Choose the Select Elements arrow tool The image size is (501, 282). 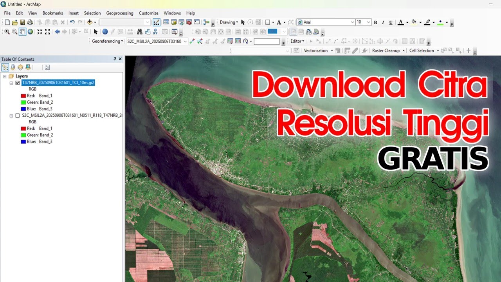click(96, 32)
